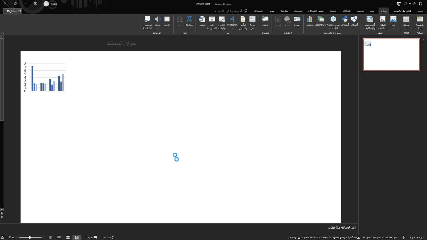427x240 pixels.
Task: Add a comment with تعليق button
Action: click(265, 21)
